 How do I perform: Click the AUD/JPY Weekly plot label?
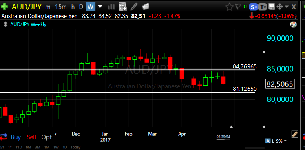[x=29, y=24]
